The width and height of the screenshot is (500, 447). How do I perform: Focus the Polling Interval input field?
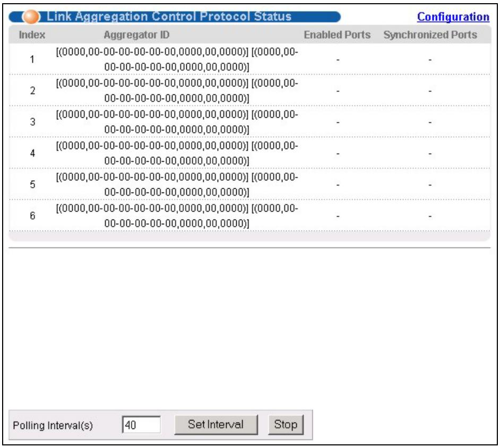point(141,425)
